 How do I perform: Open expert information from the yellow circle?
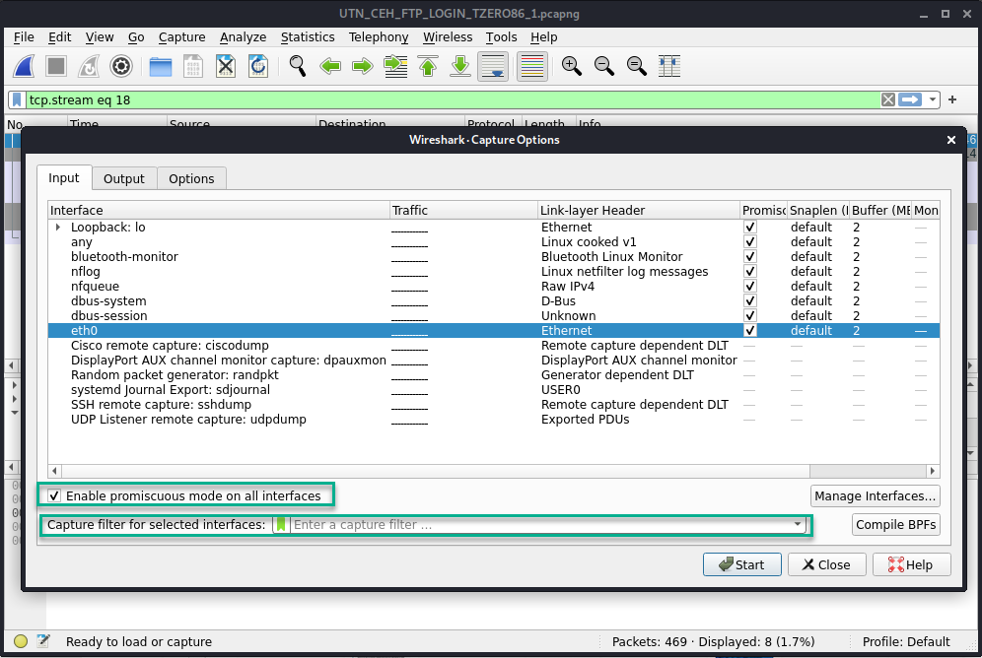click(x=21, y=641)
